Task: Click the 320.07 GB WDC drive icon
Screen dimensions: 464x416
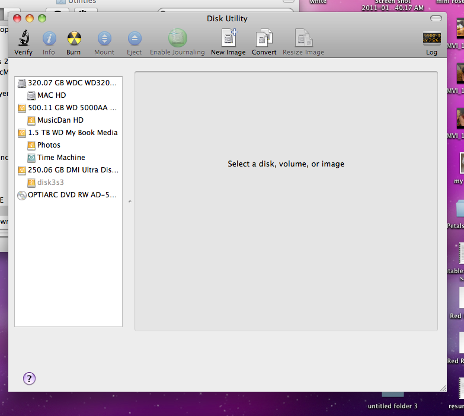Action: pyautogui.click(x=22, y=83)
